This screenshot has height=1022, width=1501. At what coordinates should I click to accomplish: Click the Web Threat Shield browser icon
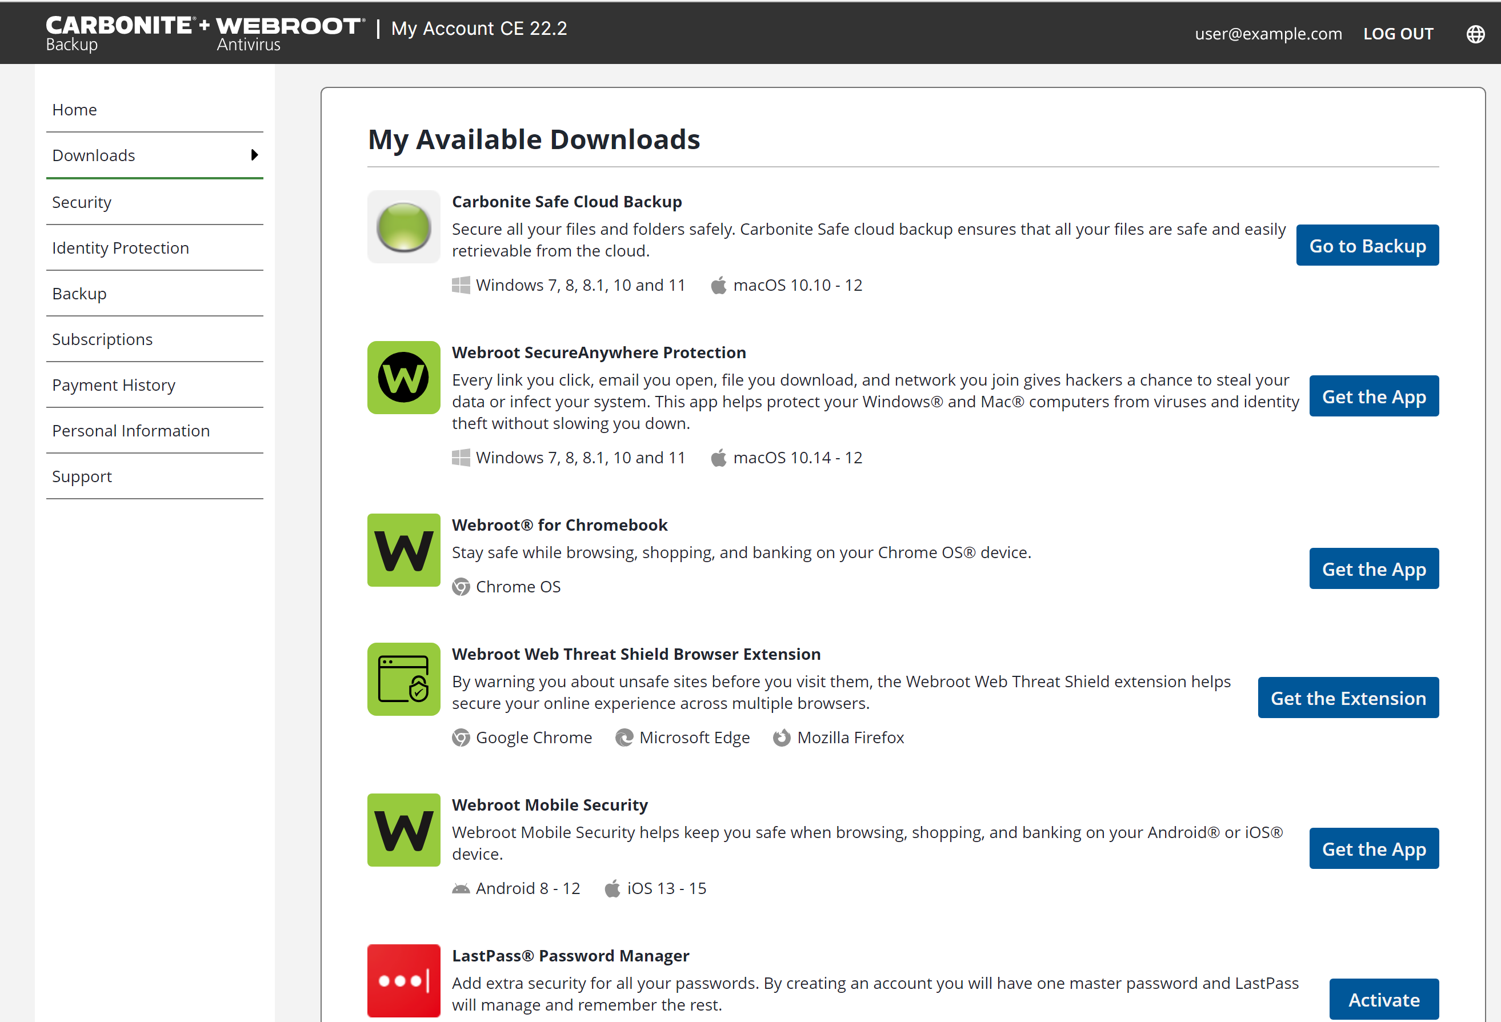click(x=403, y=679)
